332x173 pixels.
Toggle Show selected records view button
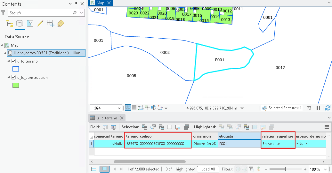coord(104,169)
